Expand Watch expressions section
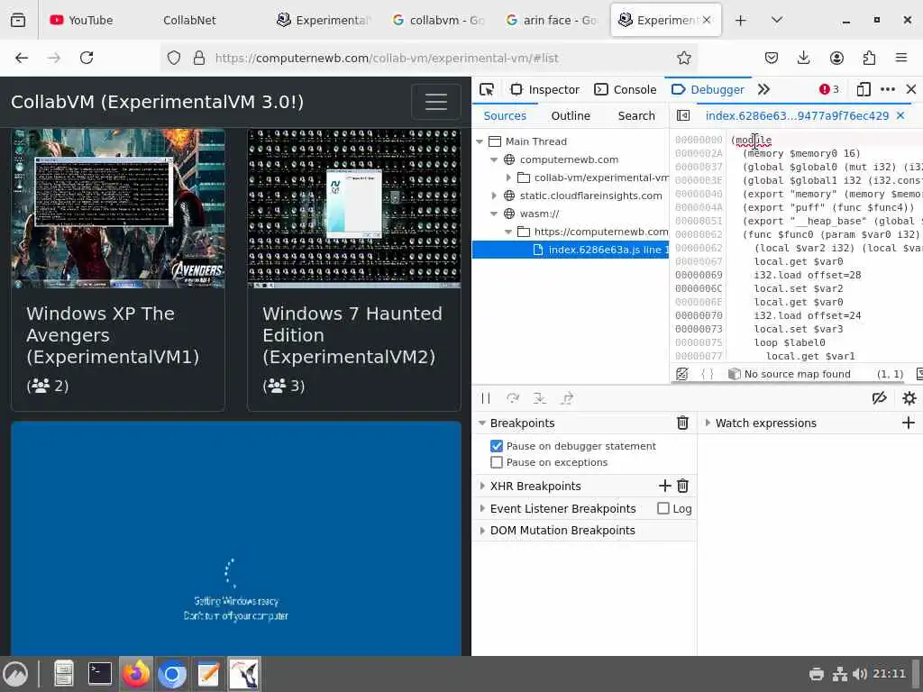 coord(708,423)
